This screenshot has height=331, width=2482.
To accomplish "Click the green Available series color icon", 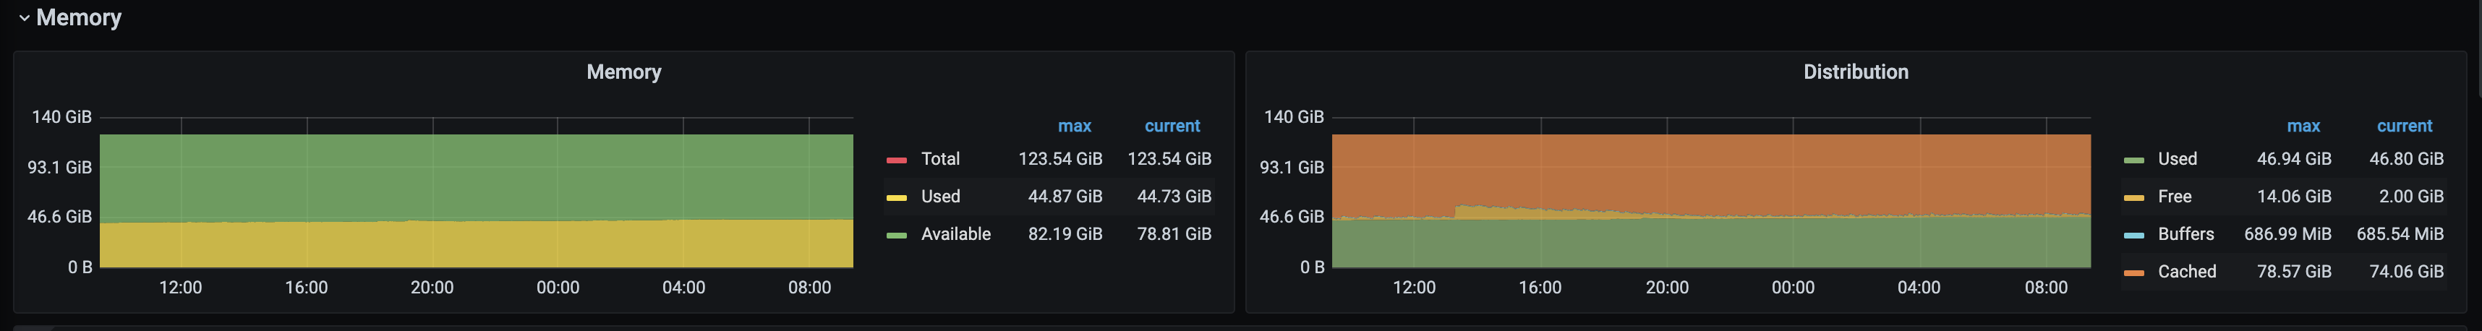I will point(896,235).
